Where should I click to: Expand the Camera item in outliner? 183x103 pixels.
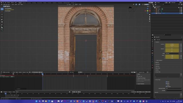(155, 9)
